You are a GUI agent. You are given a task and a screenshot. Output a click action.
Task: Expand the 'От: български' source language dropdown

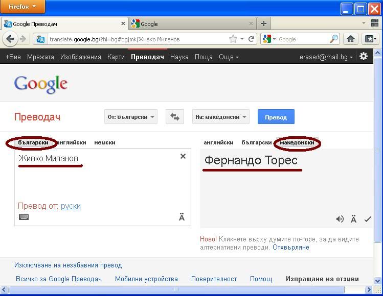click(x=131, y=117)
